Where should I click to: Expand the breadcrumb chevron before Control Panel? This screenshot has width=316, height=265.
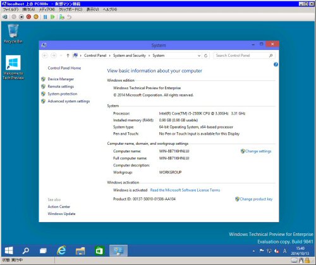point(81,56)
